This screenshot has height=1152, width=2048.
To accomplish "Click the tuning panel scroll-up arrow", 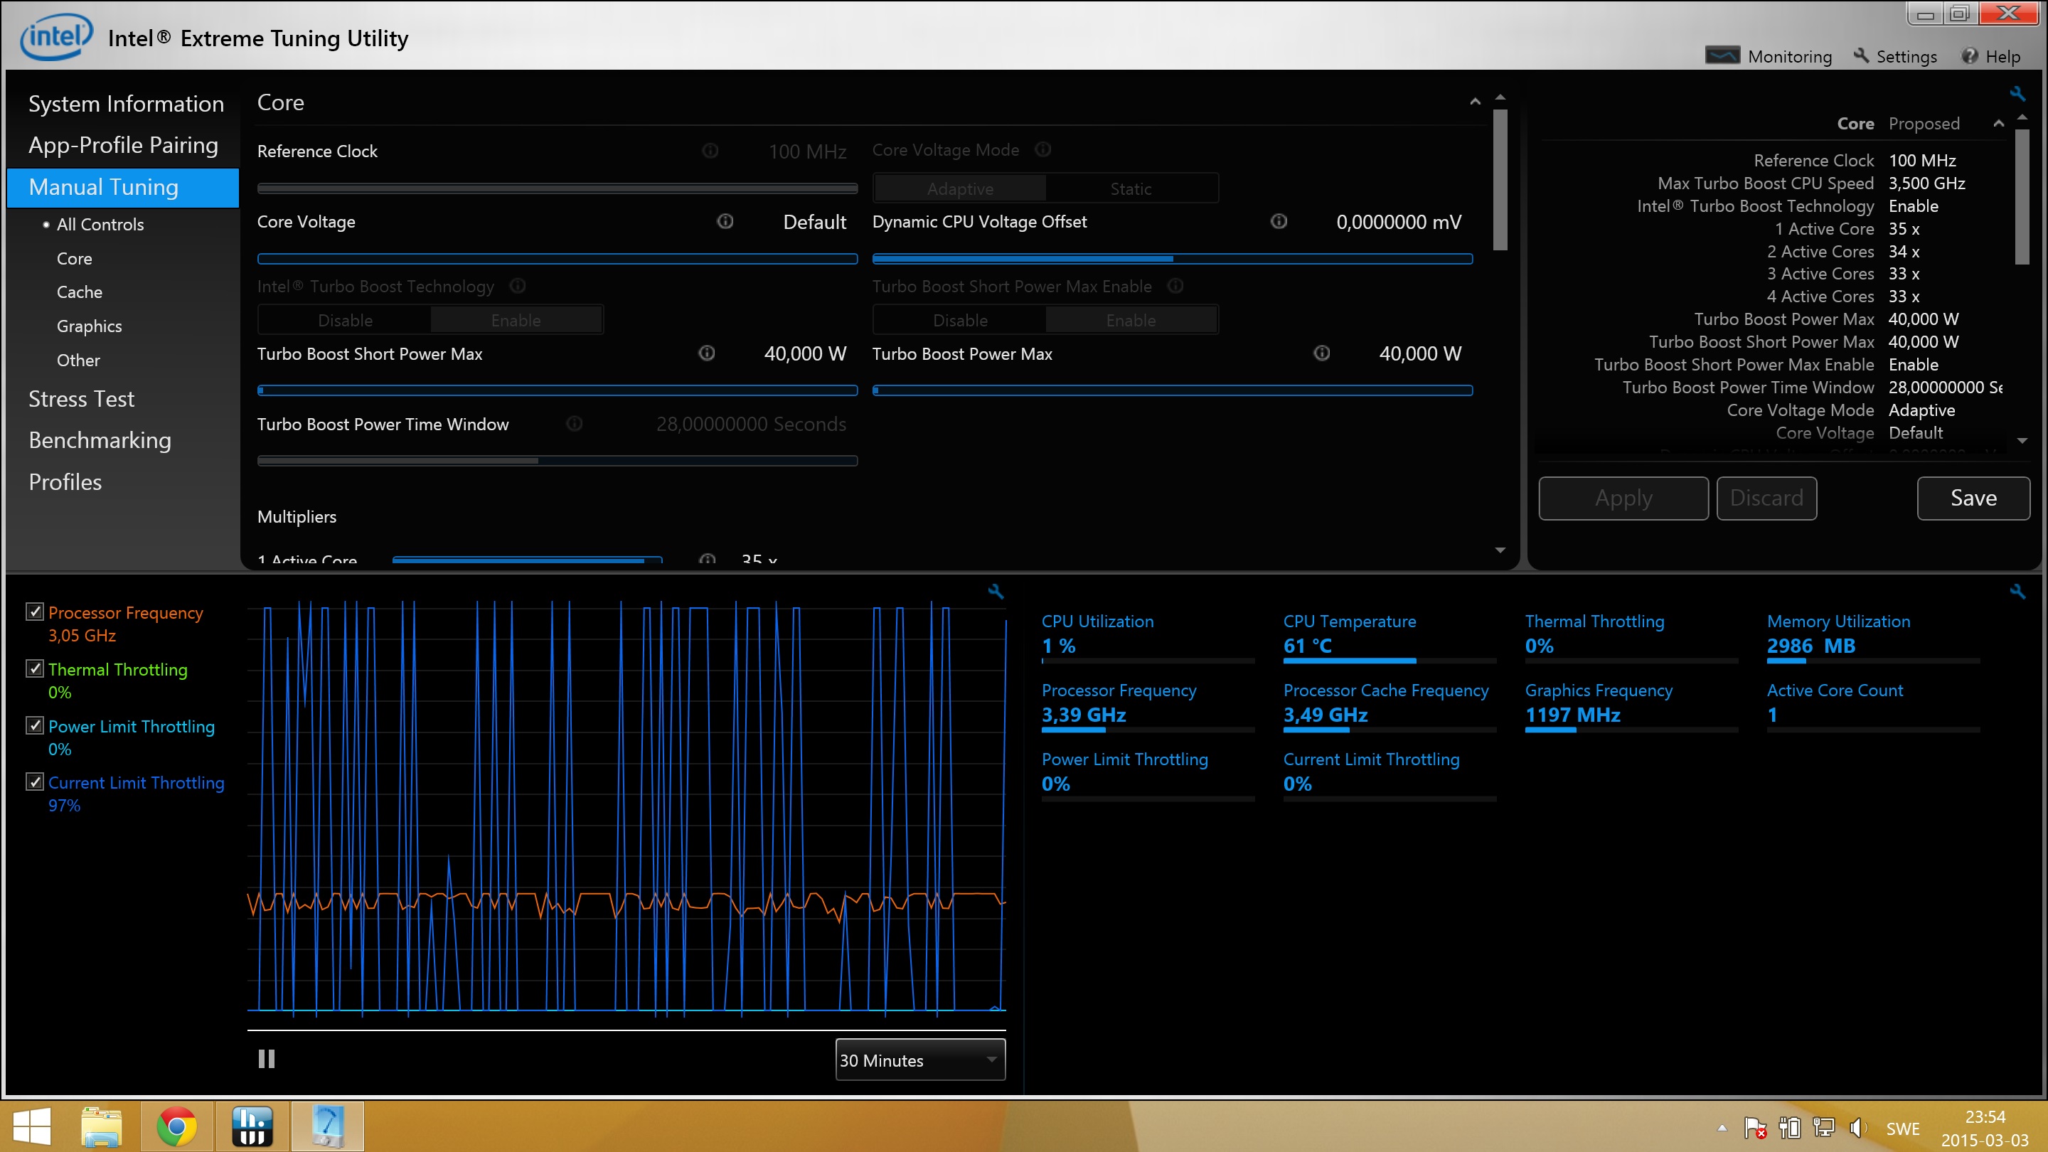I will point(1500,97).
